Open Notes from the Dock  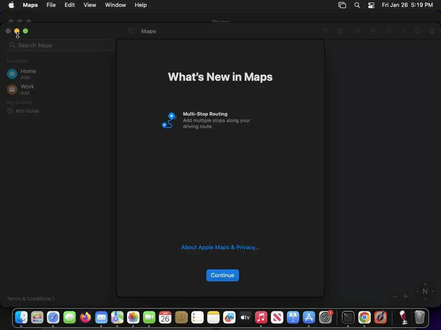coord(213,318)
